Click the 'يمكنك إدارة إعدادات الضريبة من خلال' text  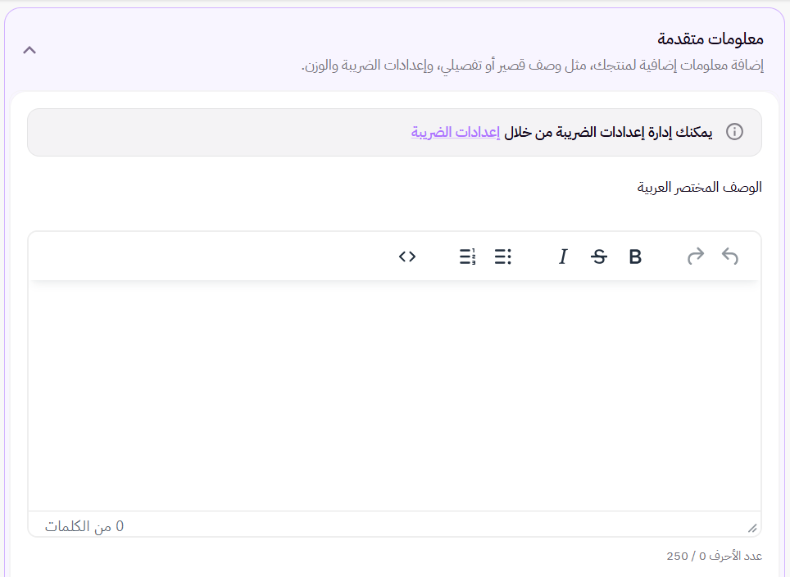click(608, 132)
